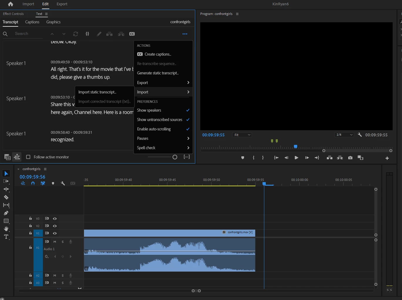Viewport: 402px width, 300px height.
Task: Open the Fit zoom level dropdown
Action: (242, 135)
